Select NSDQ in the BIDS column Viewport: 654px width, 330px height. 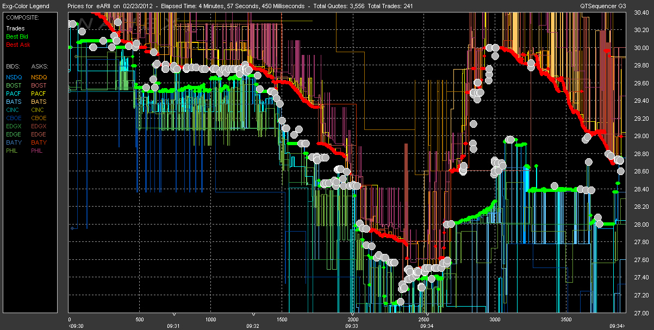coord(14,77)
